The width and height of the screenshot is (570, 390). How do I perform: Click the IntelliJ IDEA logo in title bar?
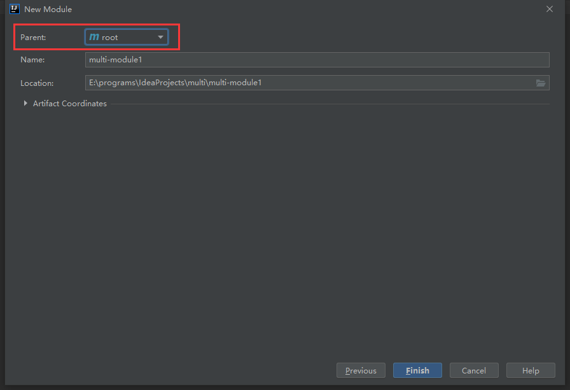tap(15, 9)
